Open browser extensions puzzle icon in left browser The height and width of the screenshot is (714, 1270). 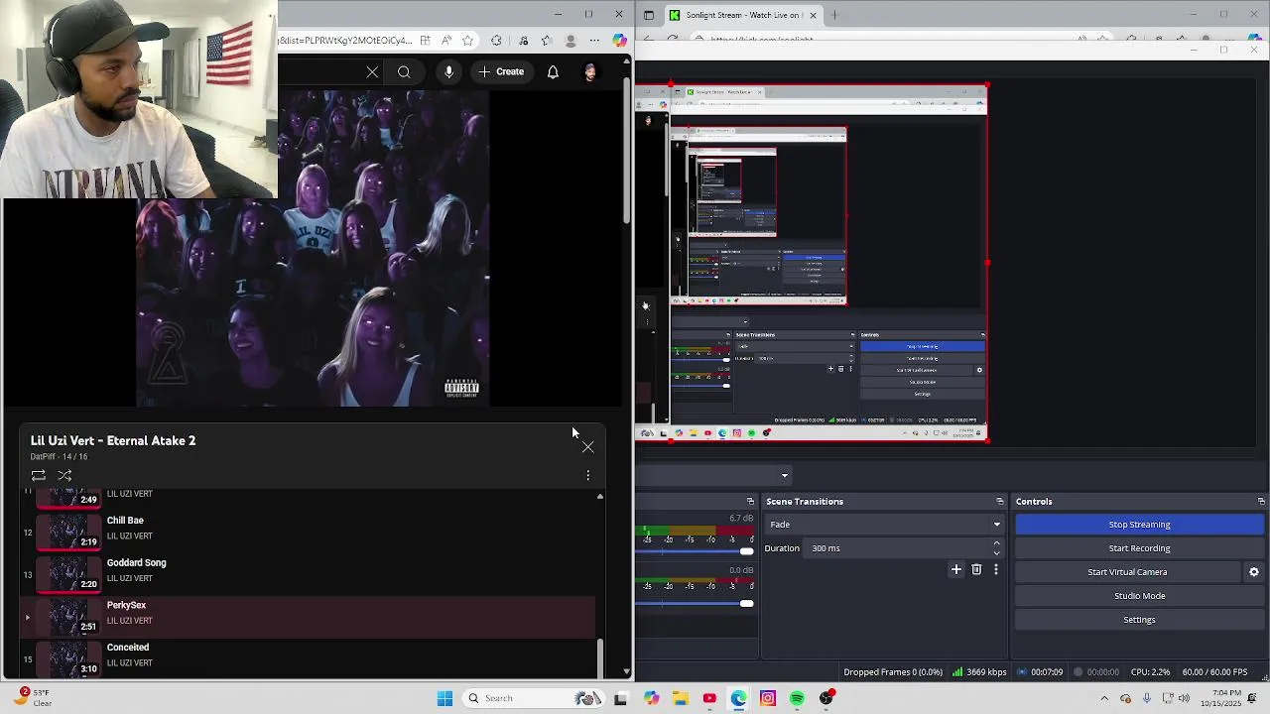coord(496,41)
